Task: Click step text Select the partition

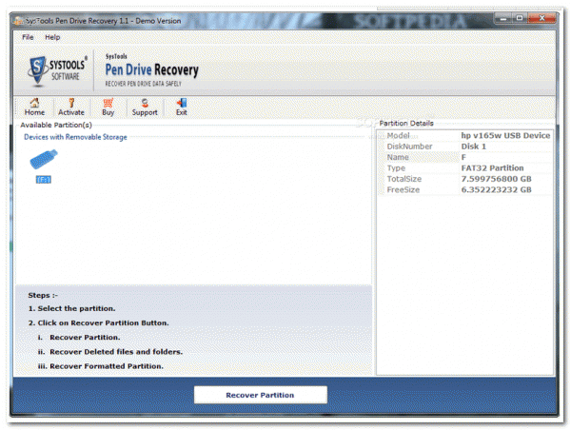Action: [x=76, y=308]
